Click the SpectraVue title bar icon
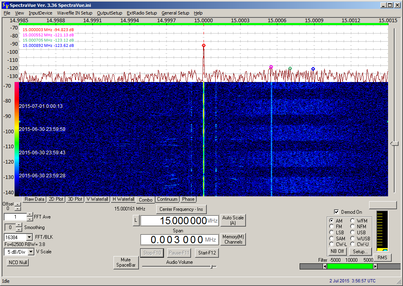This screenshot has height=286, width=403. pyautogui.click(x=5, y=5)
